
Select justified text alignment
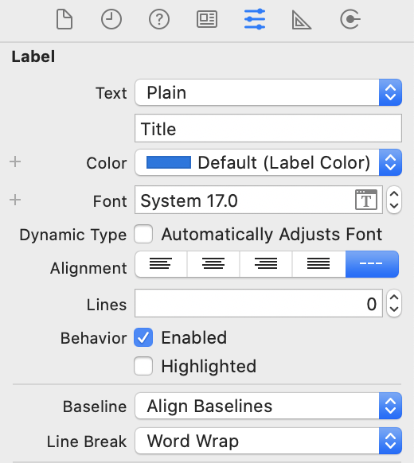(x=318, y=264)
